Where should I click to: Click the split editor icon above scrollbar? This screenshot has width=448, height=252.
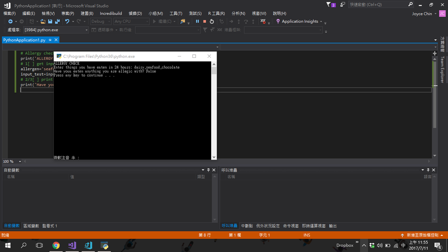(x=435, y=53)
